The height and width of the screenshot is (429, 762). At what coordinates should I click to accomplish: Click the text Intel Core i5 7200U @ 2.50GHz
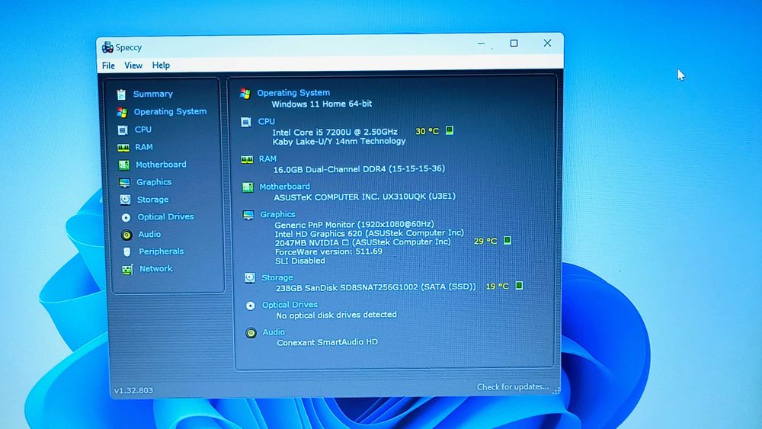pyautogui.click(x=335, y=132)
